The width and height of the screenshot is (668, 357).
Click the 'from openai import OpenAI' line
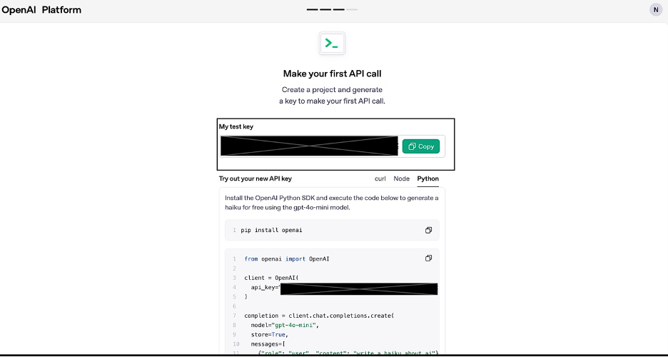tap(287, 259)
